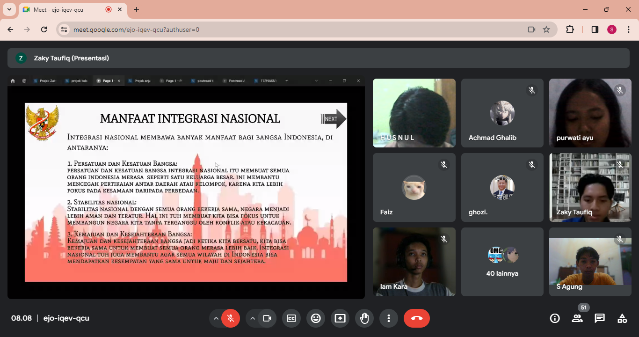Toggle the camera on or off

coord(267,318)
